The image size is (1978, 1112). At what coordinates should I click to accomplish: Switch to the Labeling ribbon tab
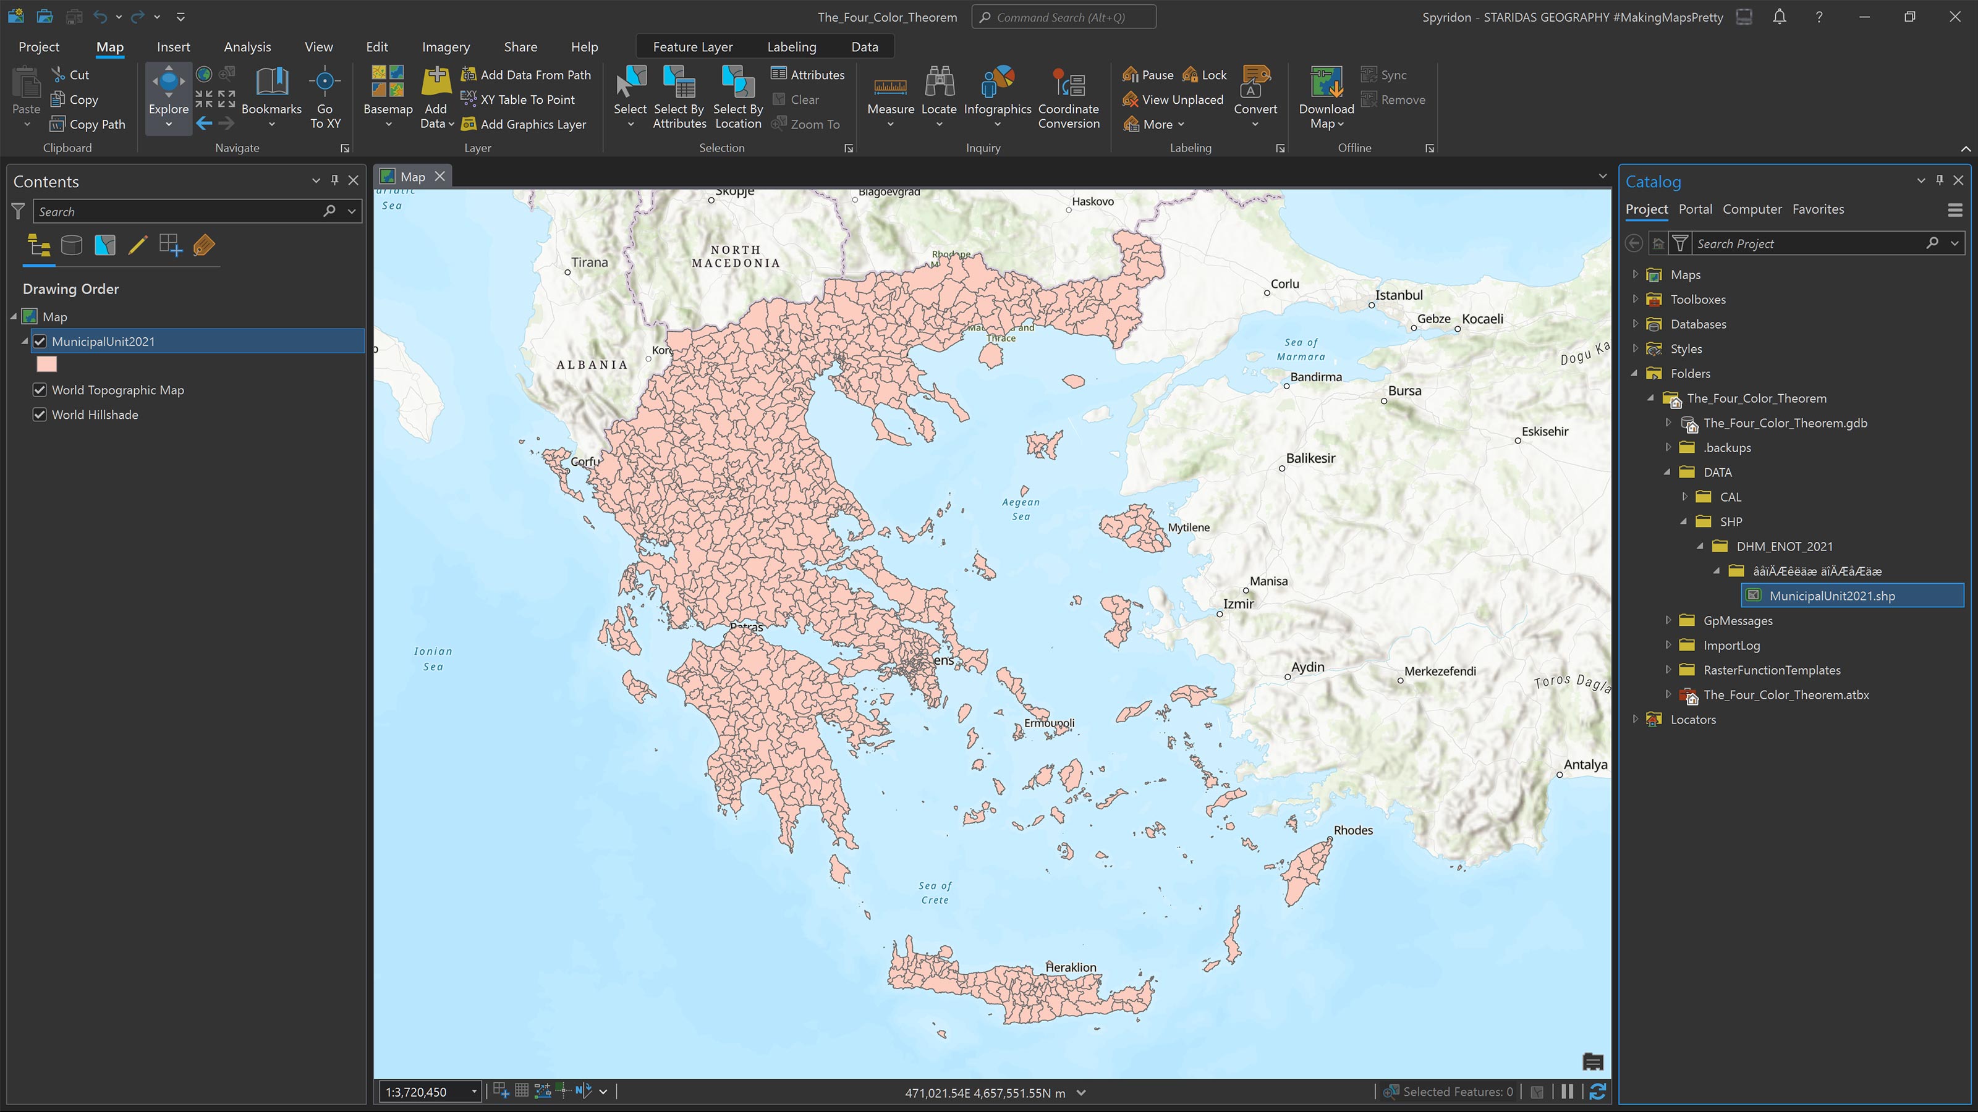(x=791, y=46)
